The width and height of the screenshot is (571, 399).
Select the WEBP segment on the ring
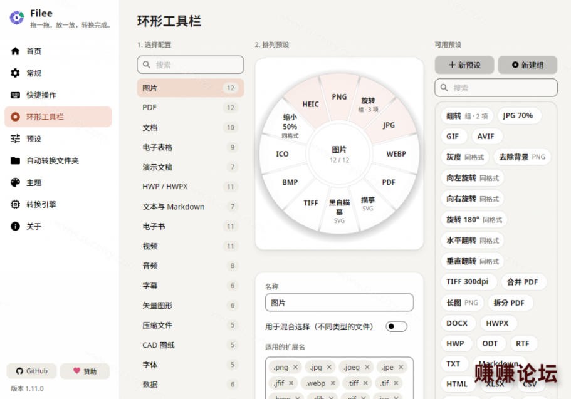(396, 154)
